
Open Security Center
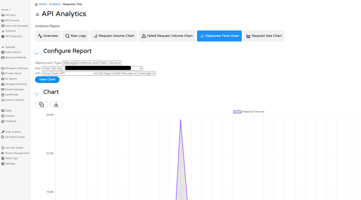12,148
